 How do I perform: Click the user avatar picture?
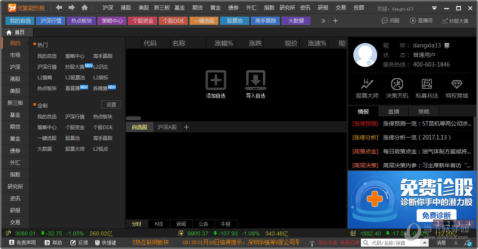tap(365, 55)
